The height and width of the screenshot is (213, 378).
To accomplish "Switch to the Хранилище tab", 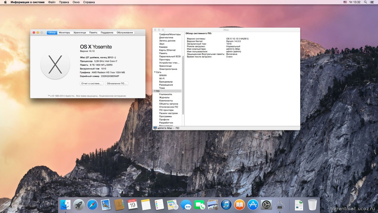I will tap(80, 33).
